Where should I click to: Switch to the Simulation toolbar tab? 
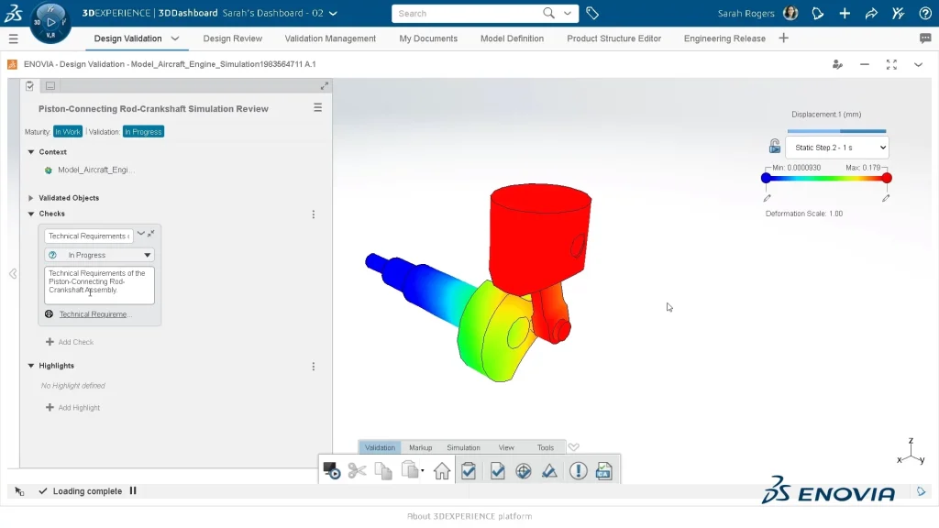click(463, 447)
